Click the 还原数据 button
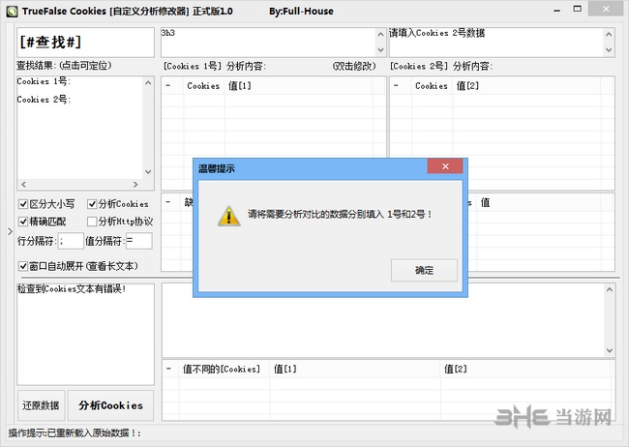Viewport: 629px width, 447px height. (x=41, y=405)
